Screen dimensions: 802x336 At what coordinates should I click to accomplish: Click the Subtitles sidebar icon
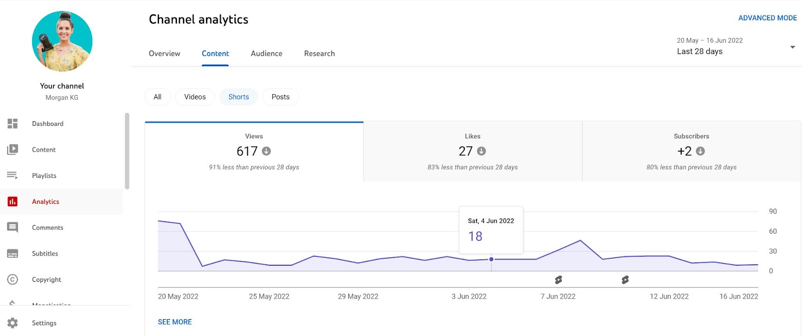tap(13, 254)
